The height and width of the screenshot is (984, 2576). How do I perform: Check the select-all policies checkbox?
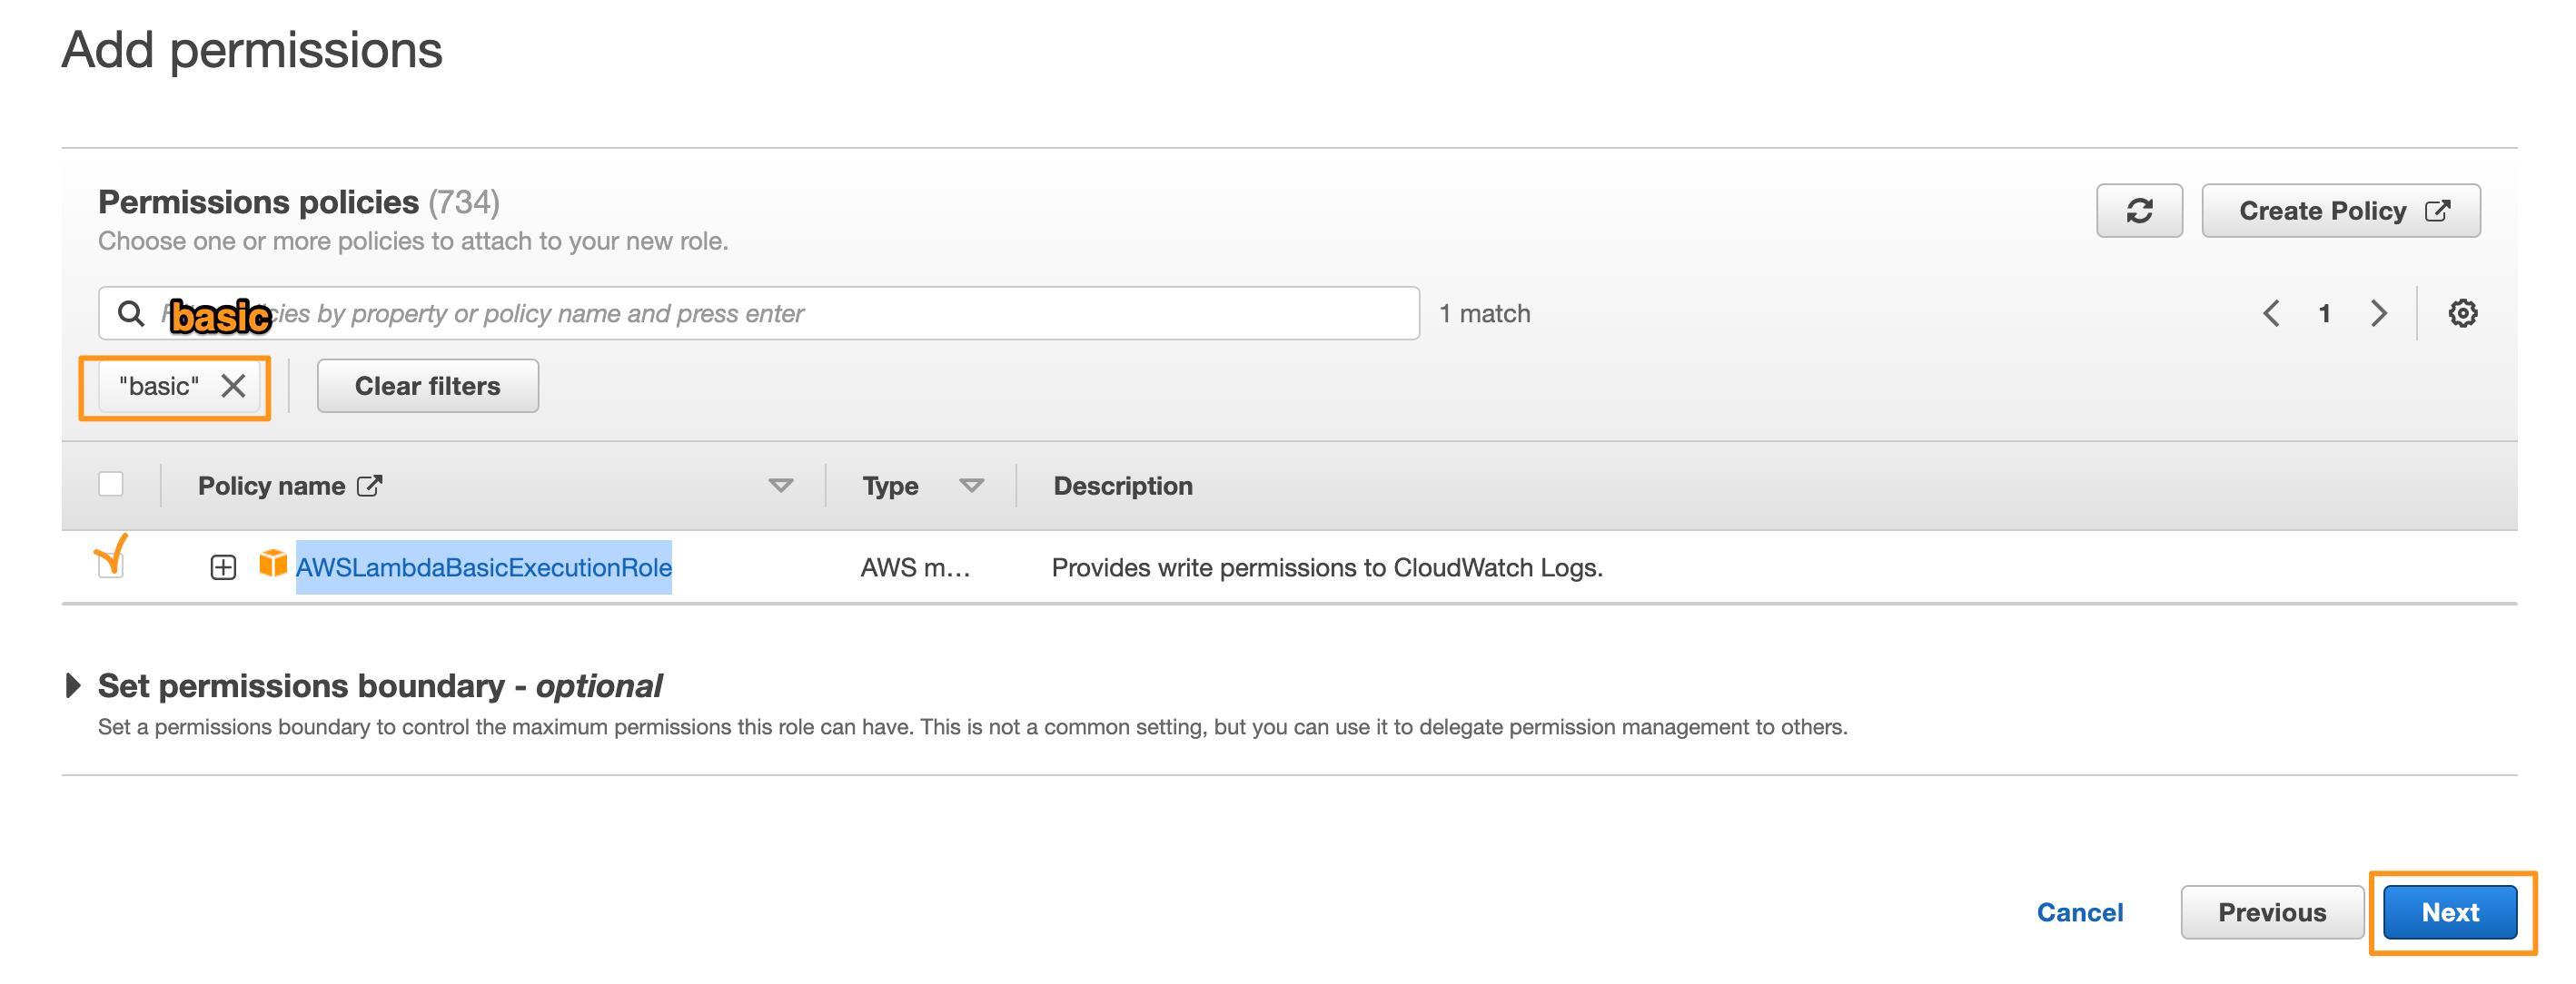coord(111,484)
